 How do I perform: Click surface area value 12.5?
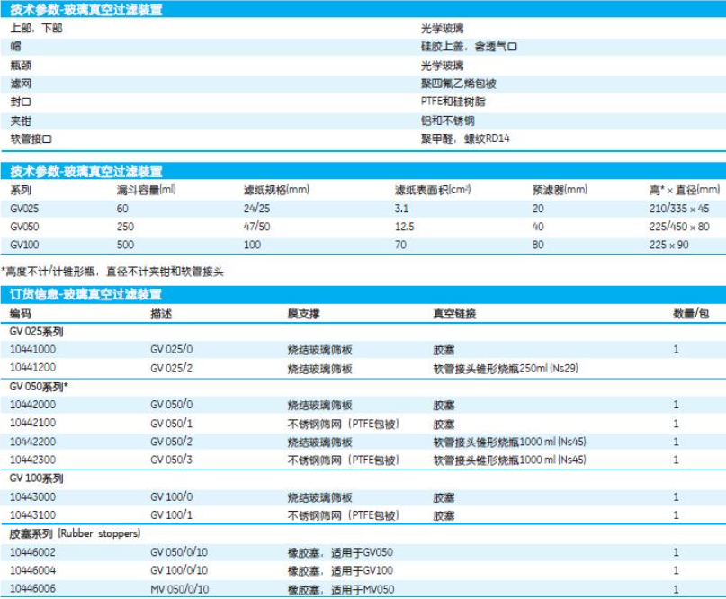coord(404,227)
